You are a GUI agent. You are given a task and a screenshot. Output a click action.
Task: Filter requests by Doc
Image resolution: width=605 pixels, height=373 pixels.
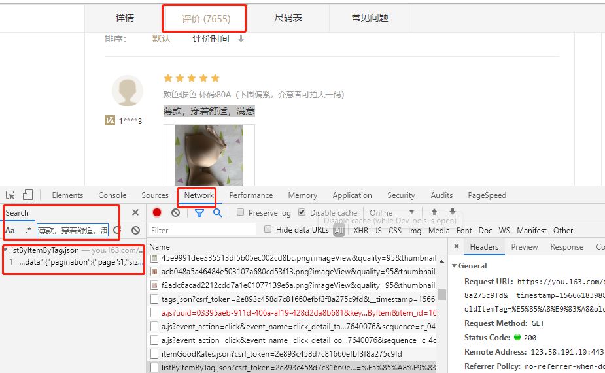click(x=485, y=231)
